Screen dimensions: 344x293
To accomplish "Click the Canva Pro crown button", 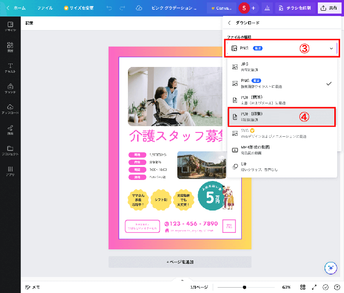I will pos(221,8).
